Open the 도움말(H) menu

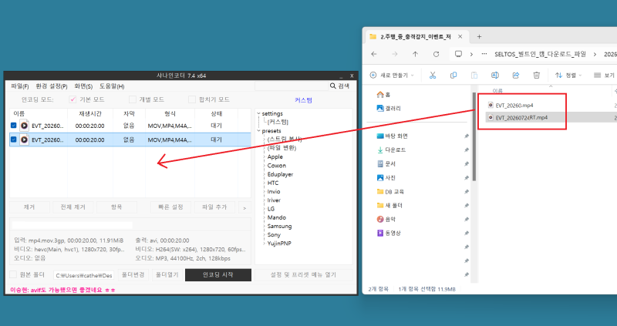click(x=112, y=86)
